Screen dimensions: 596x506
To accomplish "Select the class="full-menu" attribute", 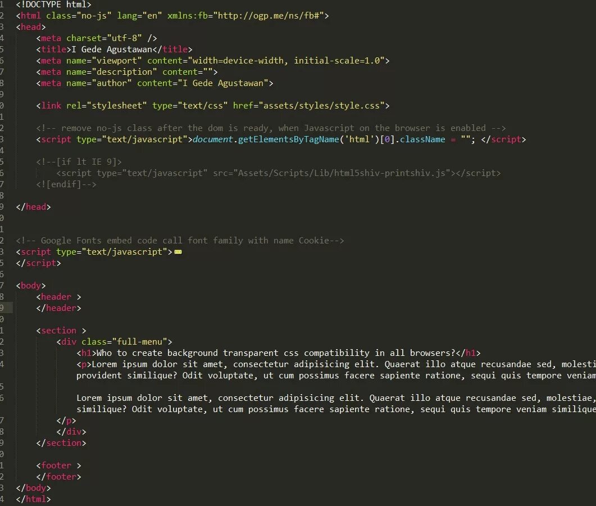I will pos(124,342).
